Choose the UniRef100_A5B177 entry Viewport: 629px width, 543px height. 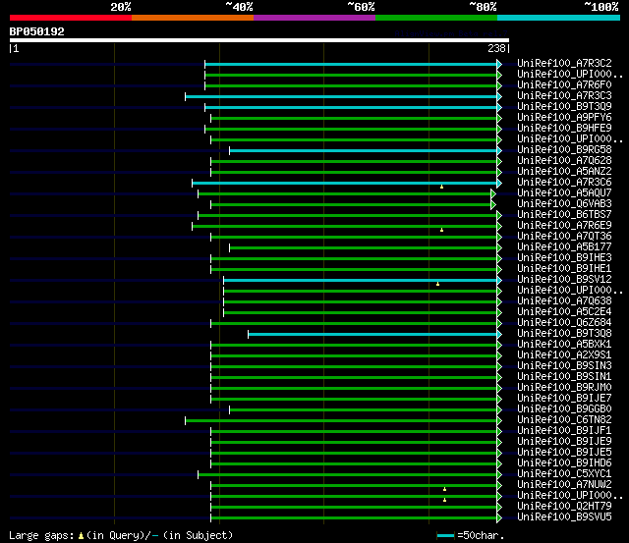point(564,247)
